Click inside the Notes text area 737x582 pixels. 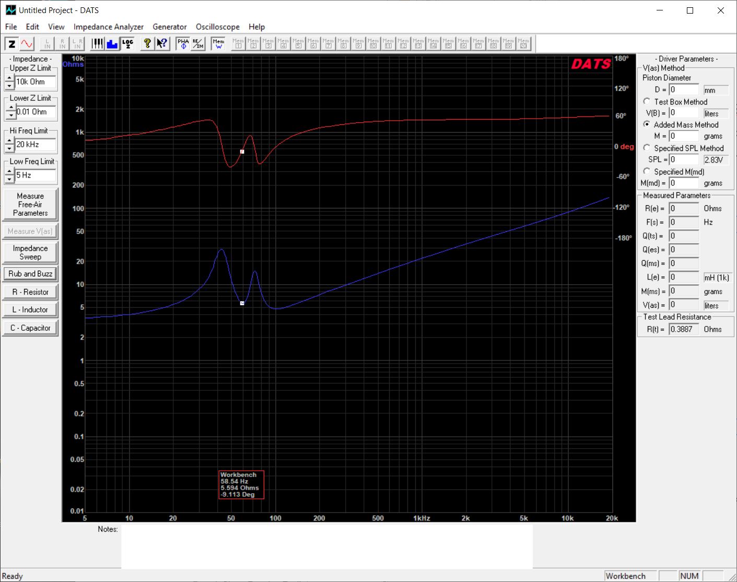pos(327,546)
